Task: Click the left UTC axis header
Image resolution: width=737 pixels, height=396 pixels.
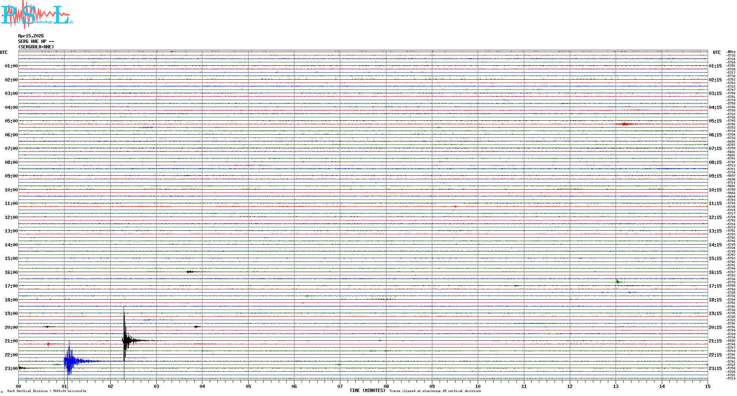Action: (4, 52)
